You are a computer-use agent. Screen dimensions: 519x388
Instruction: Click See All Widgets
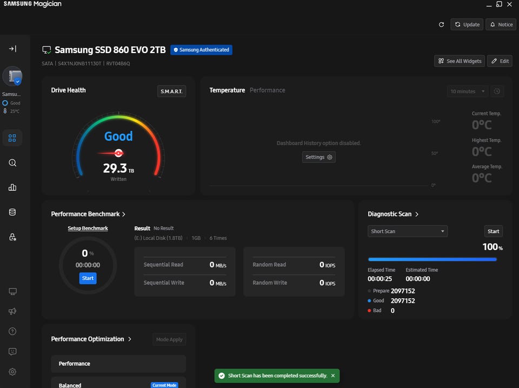460,61
